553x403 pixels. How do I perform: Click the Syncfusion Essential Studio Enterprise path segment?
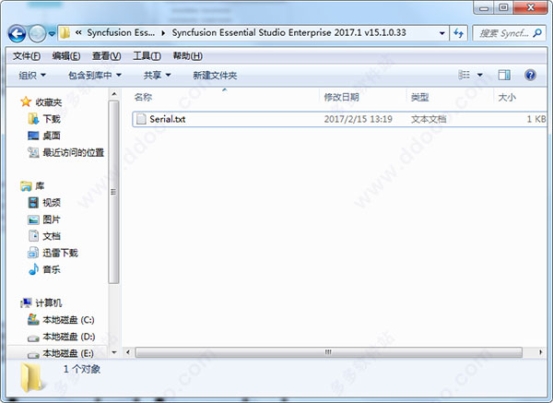[288, 33]
